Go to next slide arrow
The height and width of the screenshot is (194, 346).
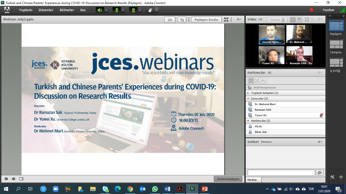click(14, 179)
